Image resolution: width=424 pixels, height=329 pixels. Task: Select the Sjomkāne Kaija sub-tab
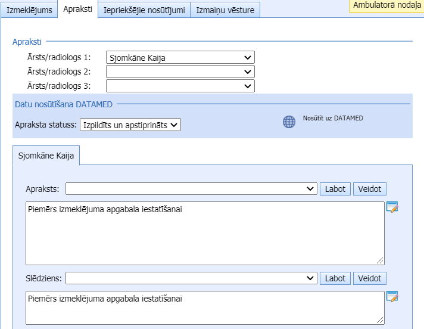click(46, 156)
